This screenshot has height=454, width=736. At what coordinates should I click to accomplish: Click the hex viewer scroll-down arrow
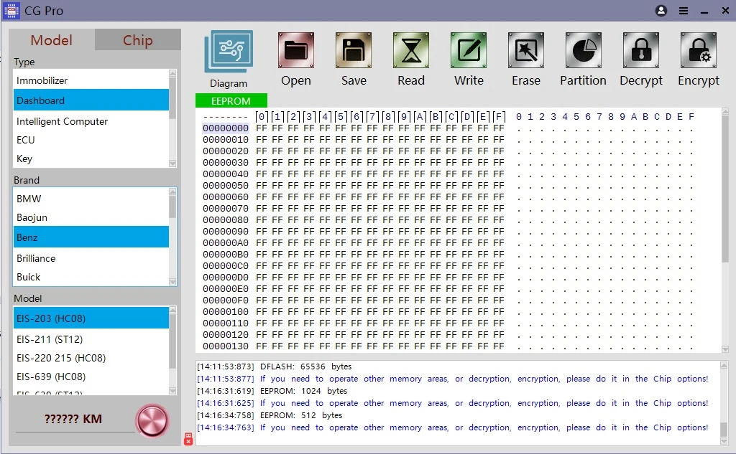[x=725, y=349]
